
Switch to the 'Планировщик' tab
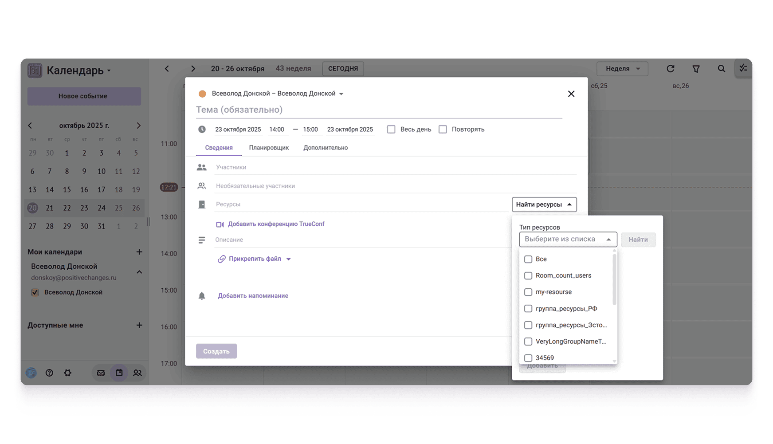click(269, 148)
